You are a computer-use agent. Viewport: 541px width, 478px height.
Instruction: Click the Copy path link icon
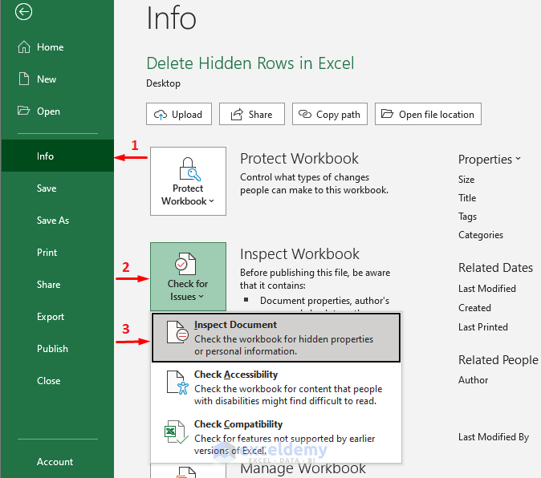pos(305,114)
